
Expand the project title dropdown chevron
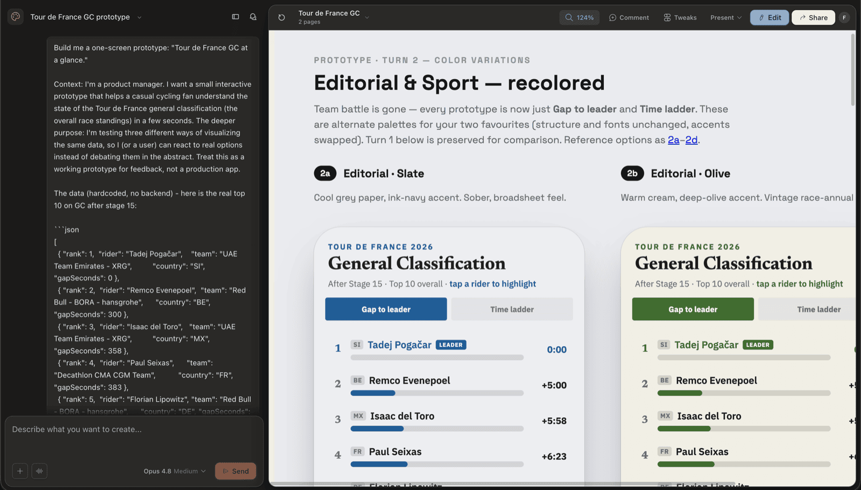[x=139, y=17]
